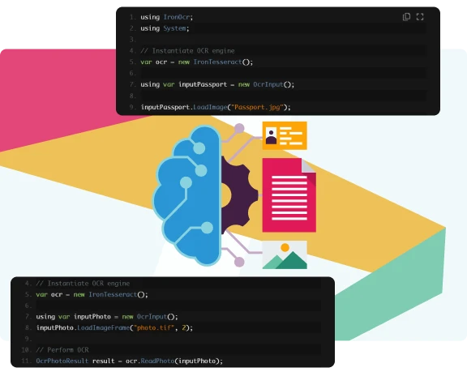Image resolution: width=467 pixels, height=389 pixels.
Task: Click the top purple connector node
Action: (239, 129)
